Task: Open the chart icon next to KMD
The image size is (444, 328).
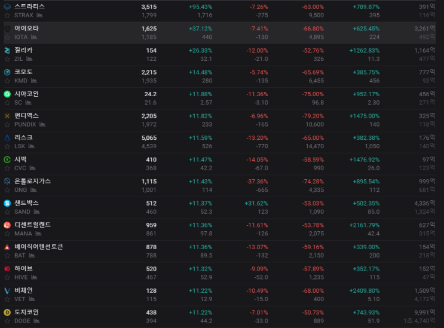Action: coord(34,81)
